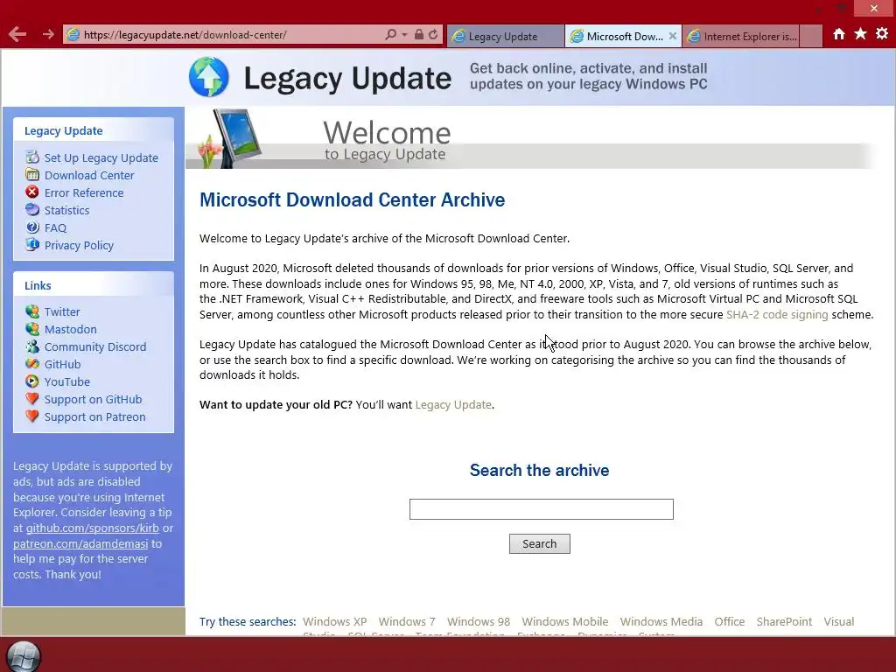Image resolution: width=896 pixels, height=672 pixels.
Task: Try the Windows Mobile search link
Action: [x=564, y=622]
